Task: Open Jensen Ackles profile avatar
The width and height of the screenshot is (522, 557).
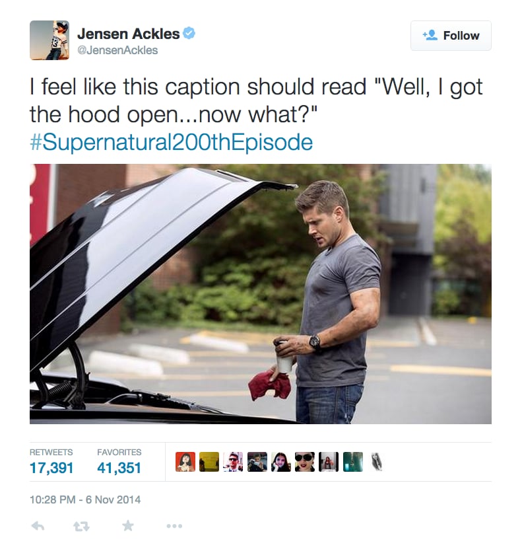Action: coord(49,40)
